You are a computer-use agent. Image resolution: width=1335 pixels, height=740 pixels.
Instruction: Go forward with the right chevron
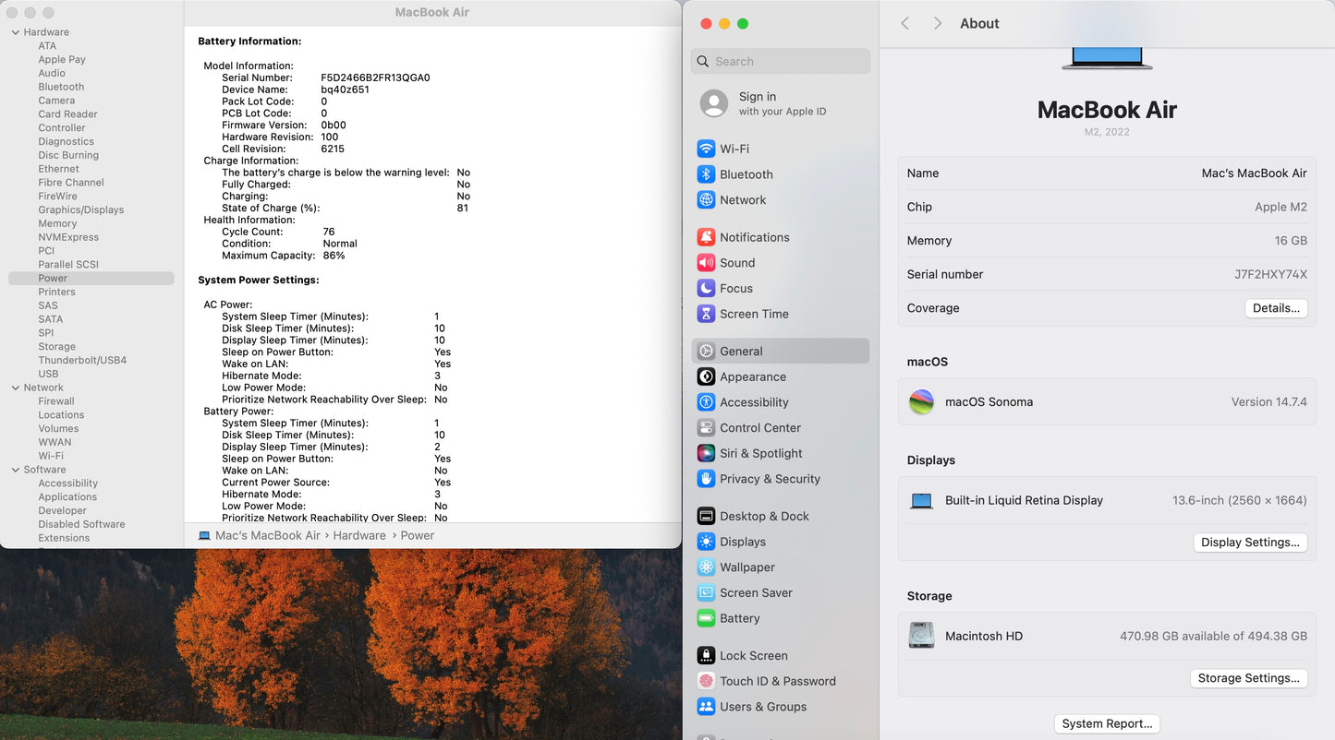pos(938,23)
